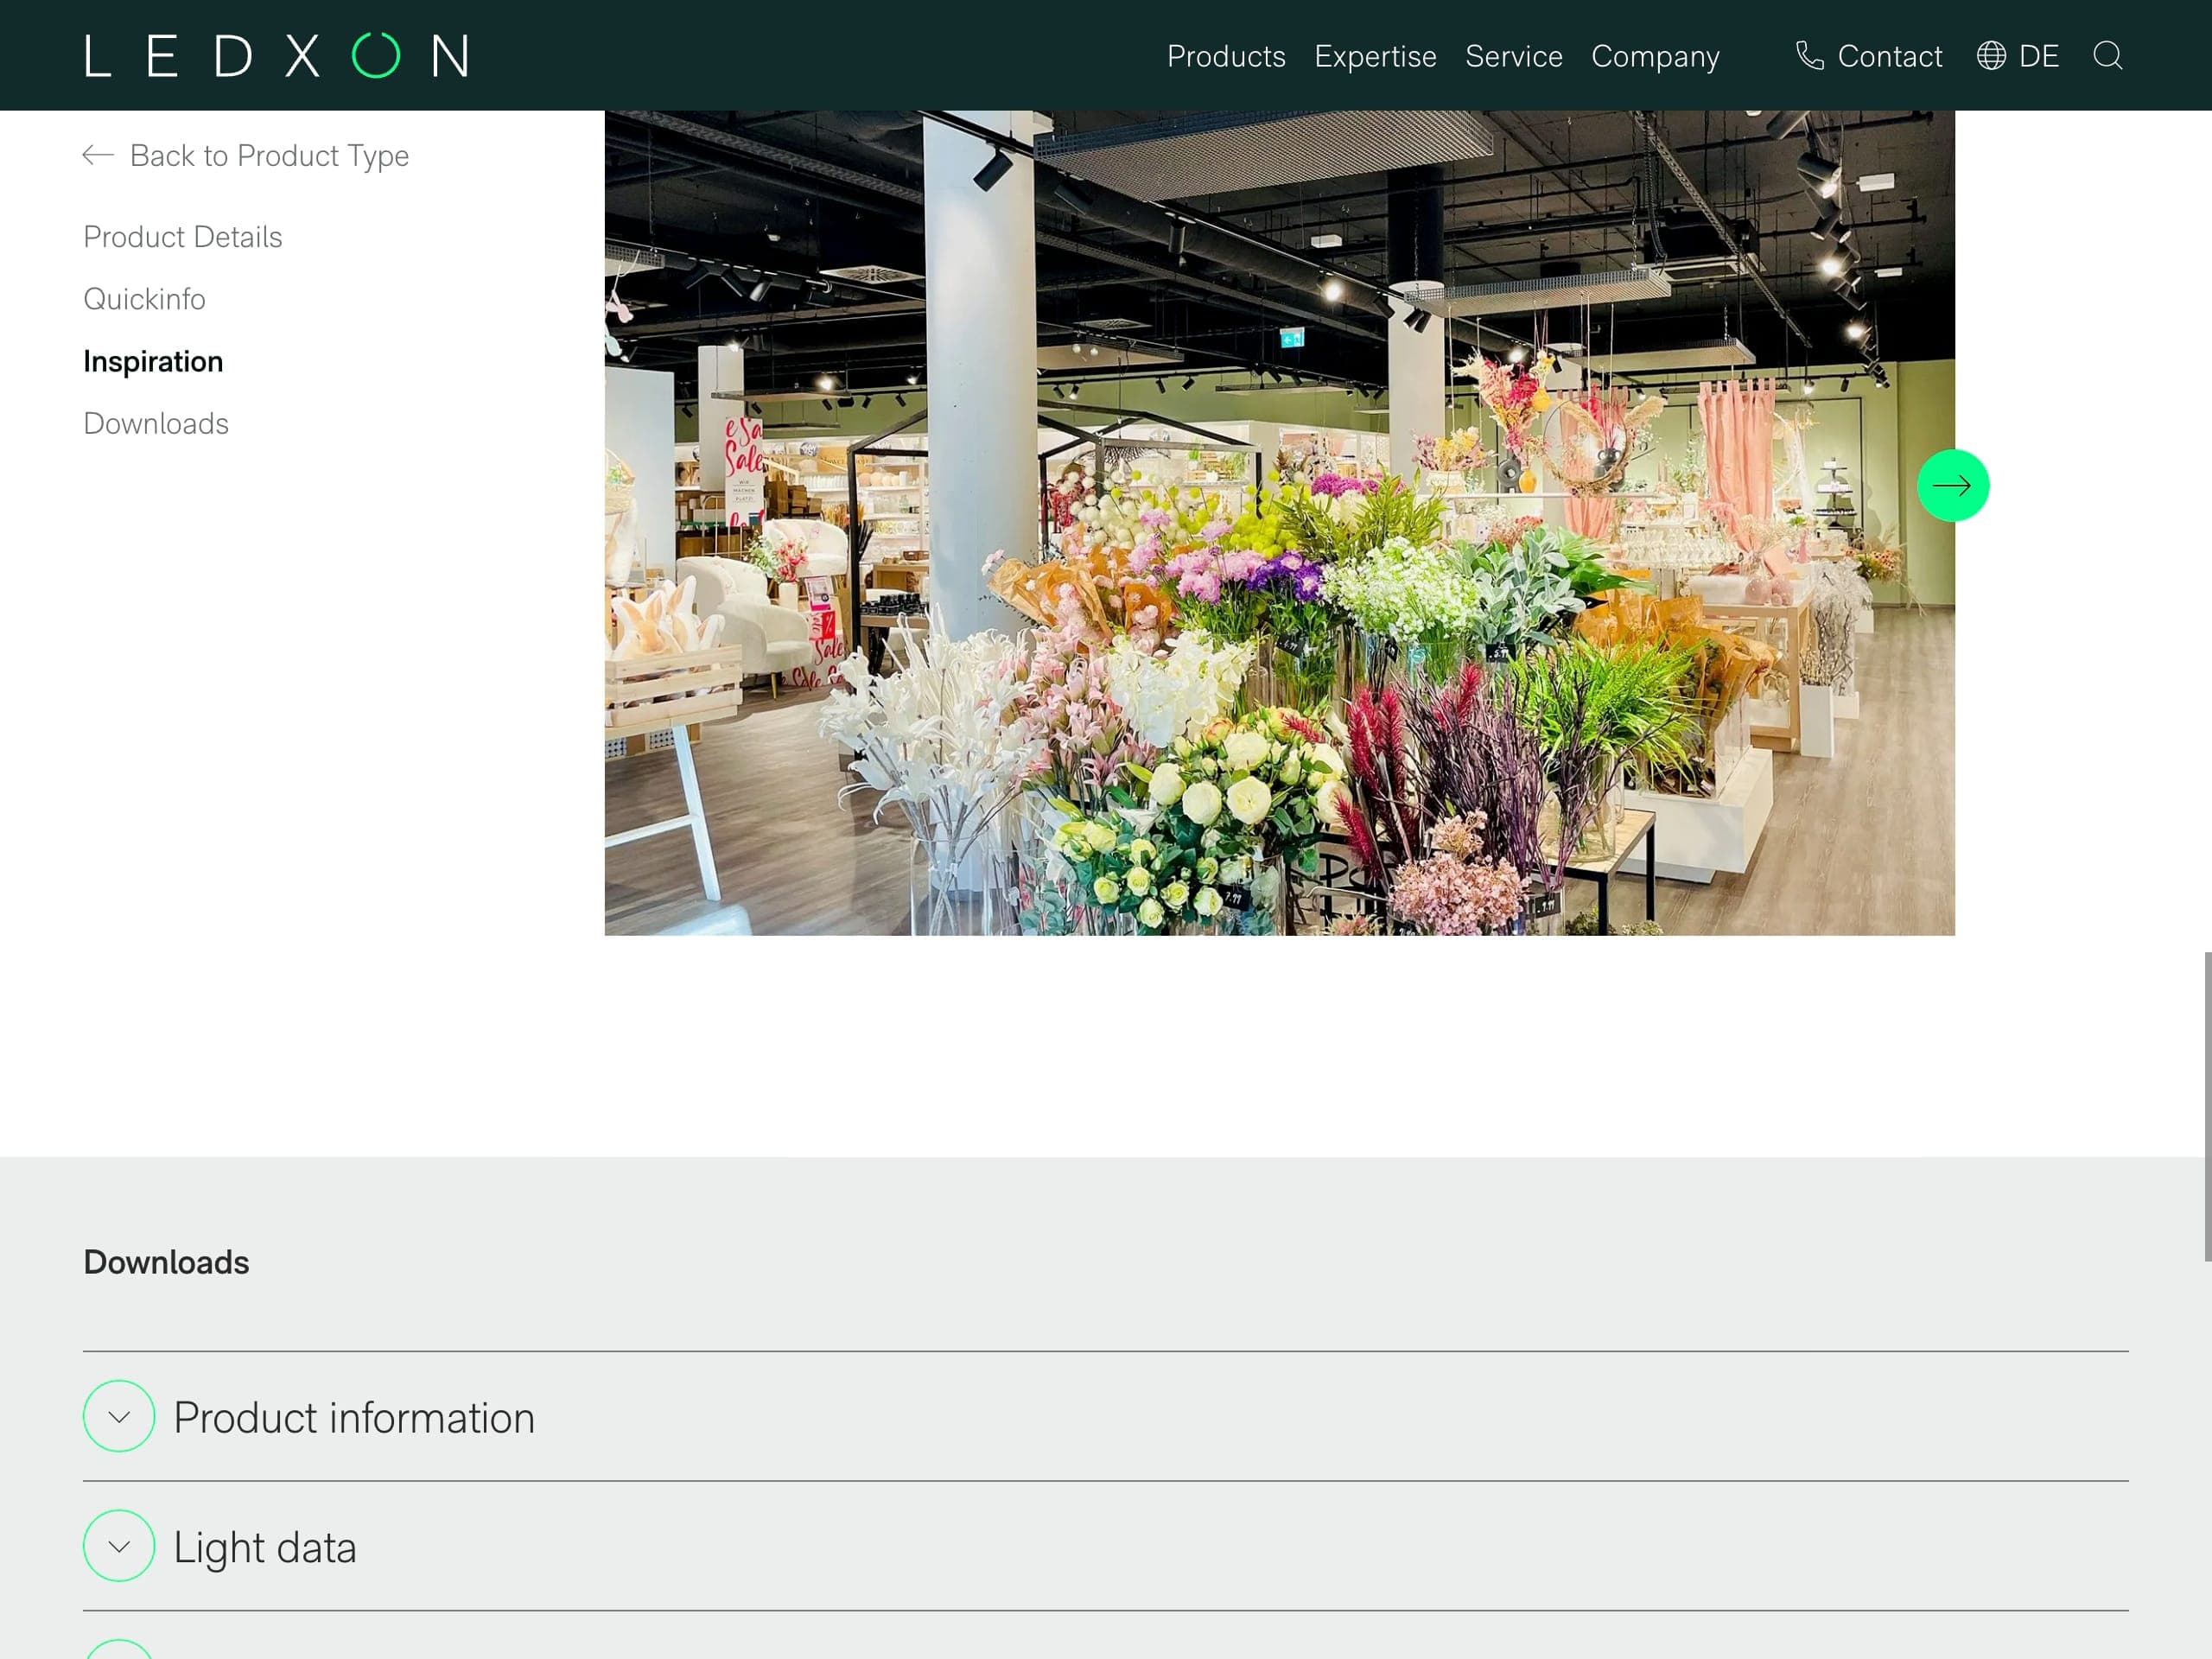Click the Contact link

coord(1889,56)
